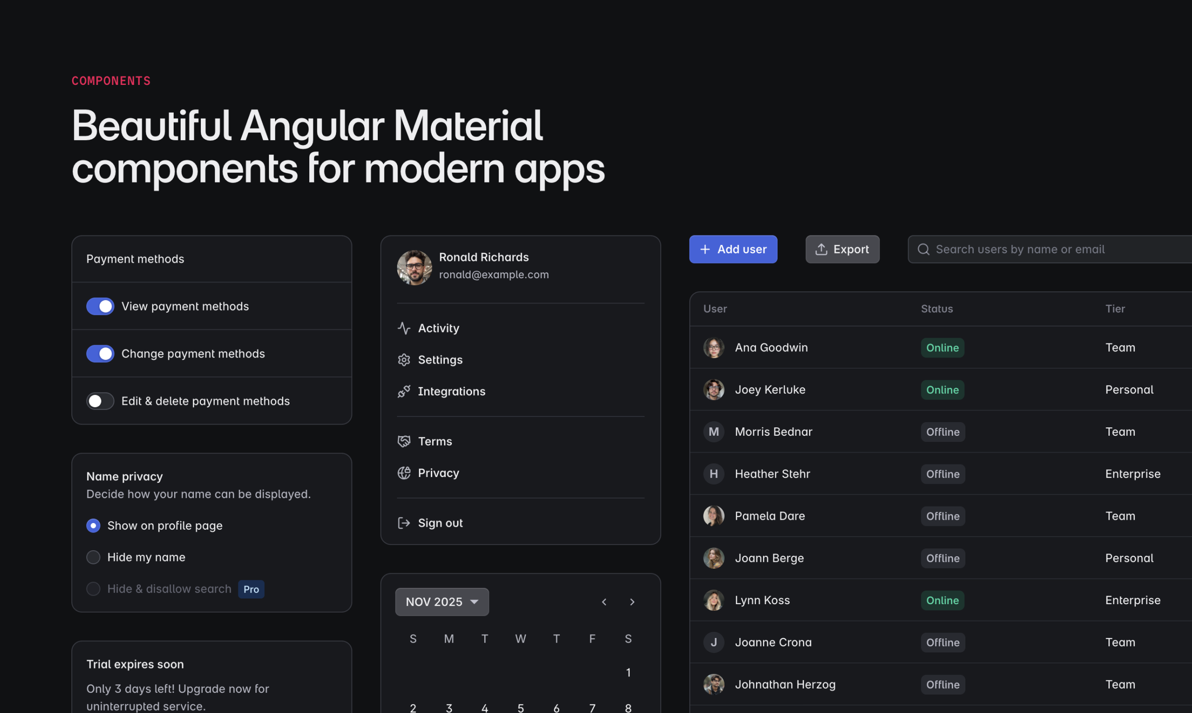Turn off View payment methods

(100, 306)
